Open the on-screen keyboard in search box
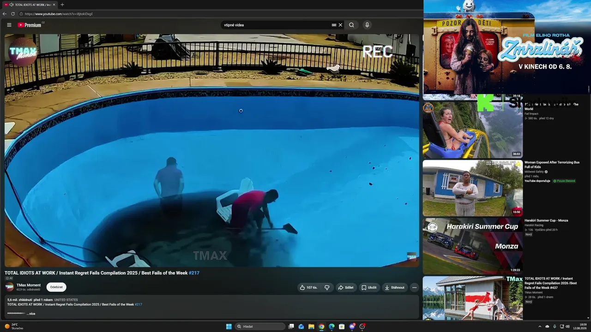This screenshot has height=332, width=591. pyautogui.click(x=334, y=25)
